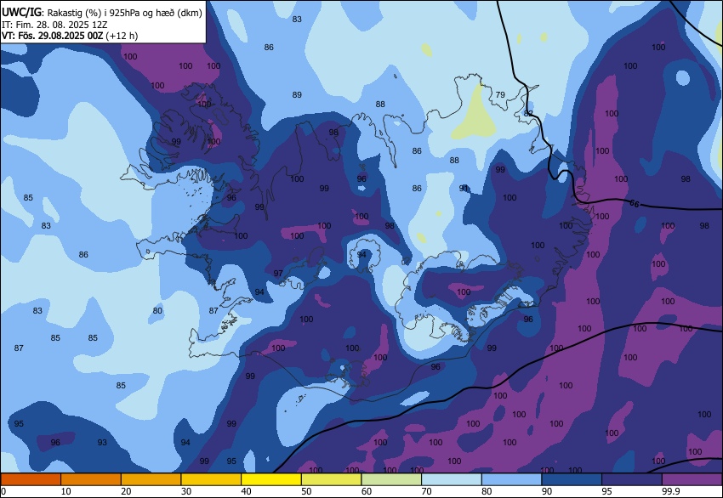The width and height of the screenshot is (723, 498).
Task: Click the bright yellow 40–50 legend swatch
Action: tap(271, 479)
